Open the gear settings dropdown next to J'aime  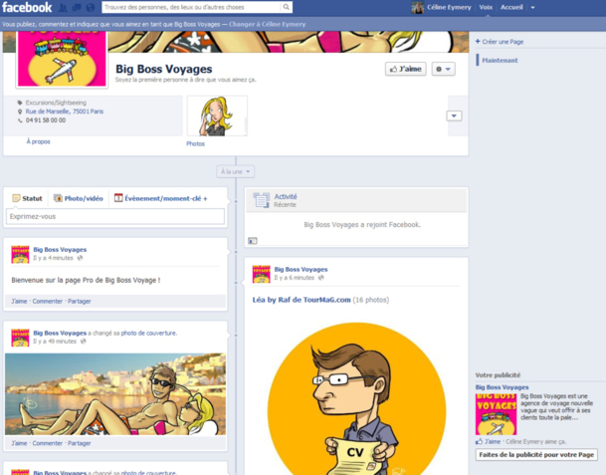click(x=443, y=69)
